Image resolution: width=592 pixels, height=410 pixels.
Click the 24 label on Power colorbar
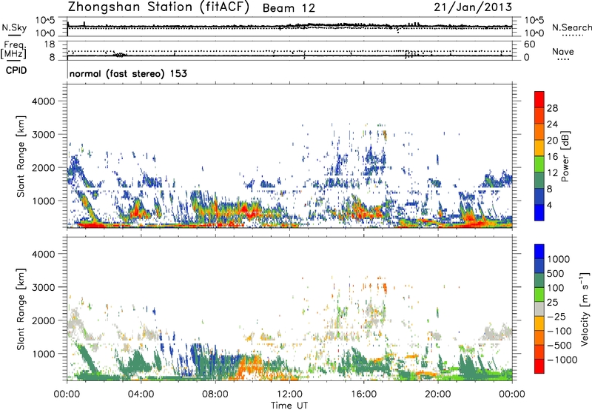tap(552, 124)
